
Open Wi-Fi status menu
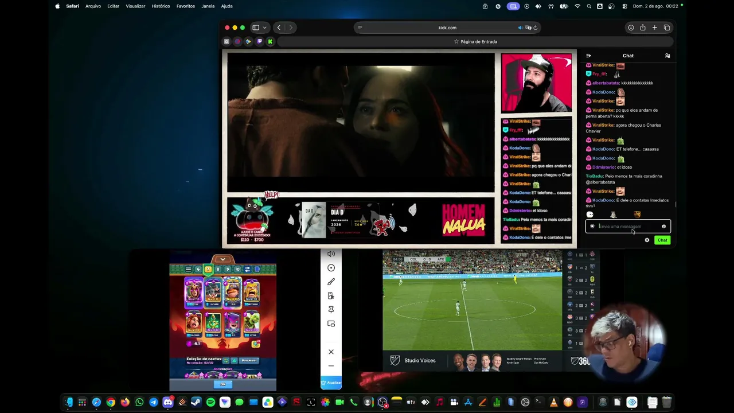pos(577,6)
